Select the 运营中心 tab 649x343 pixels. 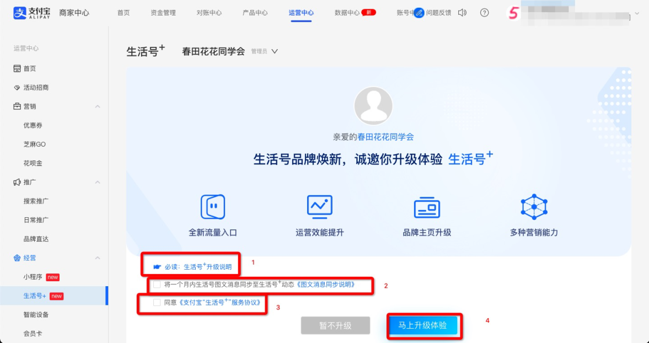(x=301, y=13)
